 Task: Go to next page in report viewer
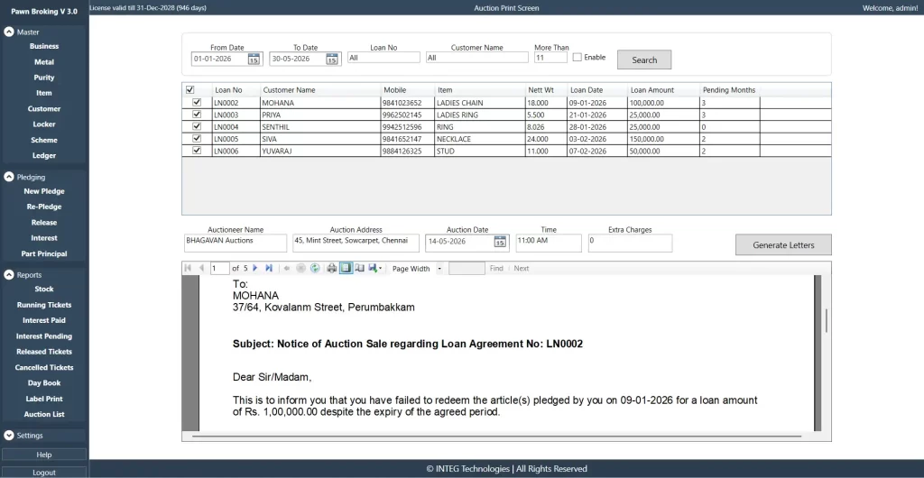pos(255,269)
